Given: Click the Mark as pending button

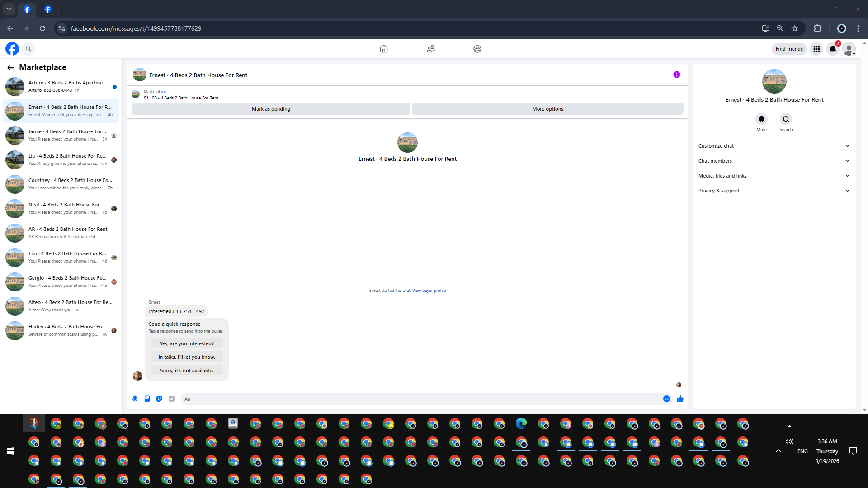Looking at the screenshot, I should tap(271, 109).
